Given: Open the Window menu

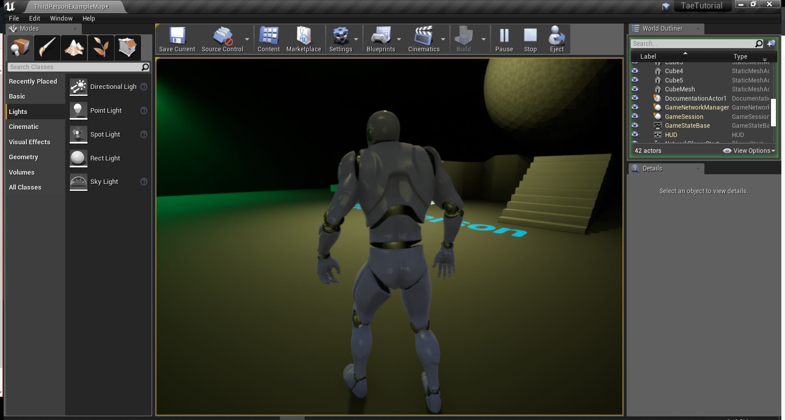Looking at the screenshot, I should (61, 18).
